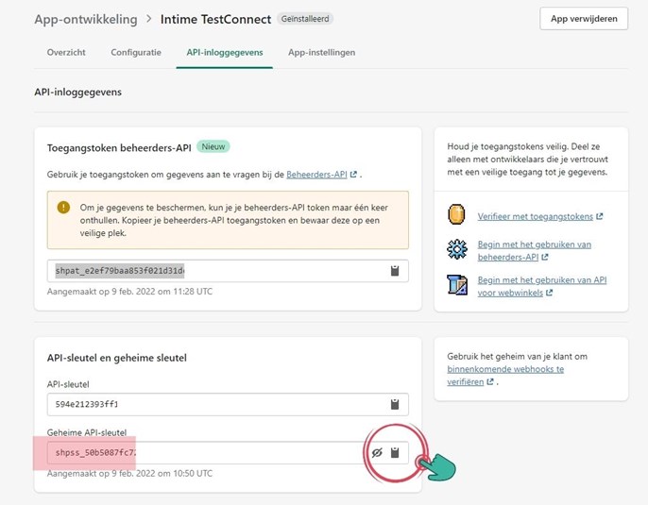
Task: Click the yellow warning icon in the notice
Action: click(x=63, y=207)
